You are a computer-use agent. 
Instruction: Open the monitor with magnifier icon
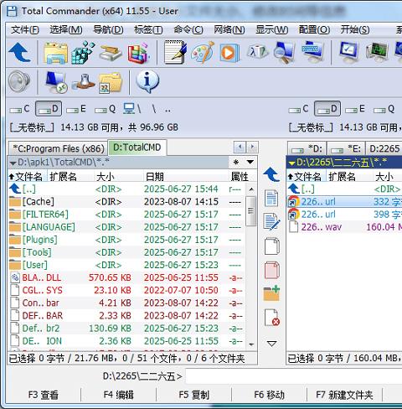click(285, 53)
